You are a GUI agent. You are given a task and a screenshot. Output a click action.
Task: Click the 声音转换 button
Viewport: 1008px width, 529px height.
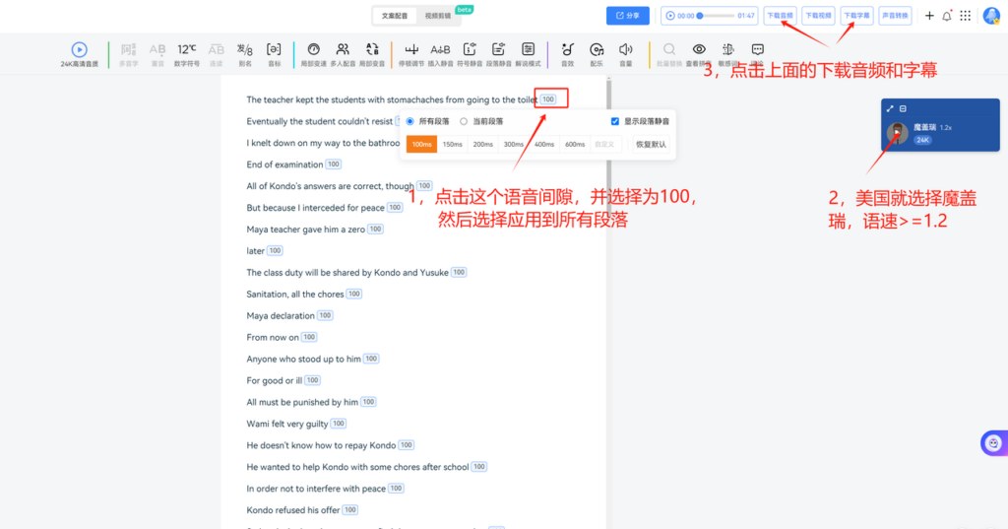895,16
